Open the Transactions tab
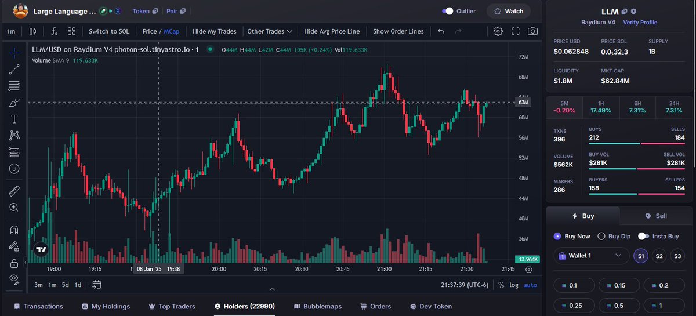Screen dimensions: 696x316 (x=38, y=306)
